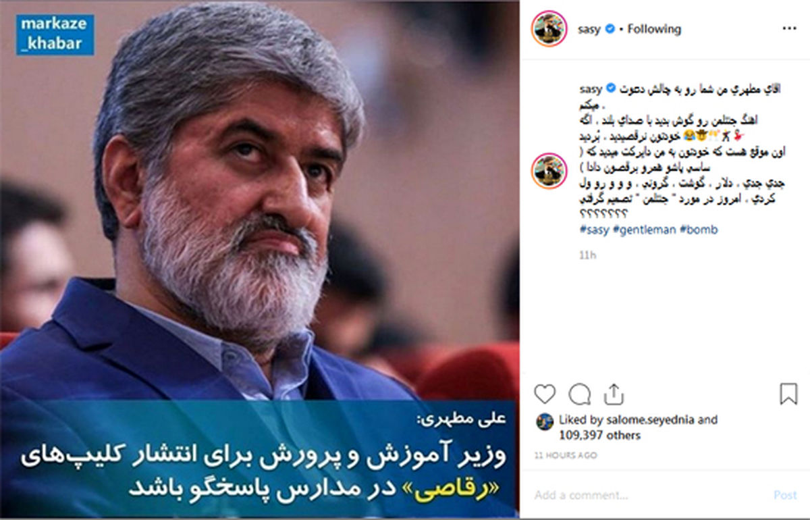Save post with bookmark icon
This screenshot has height=520, width=810.
click(x=788, y=394)
